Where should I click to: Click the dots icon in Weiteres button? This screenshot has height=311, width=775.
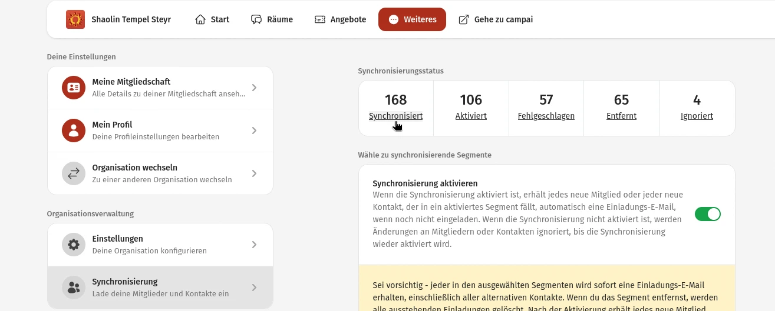[394, 19]
